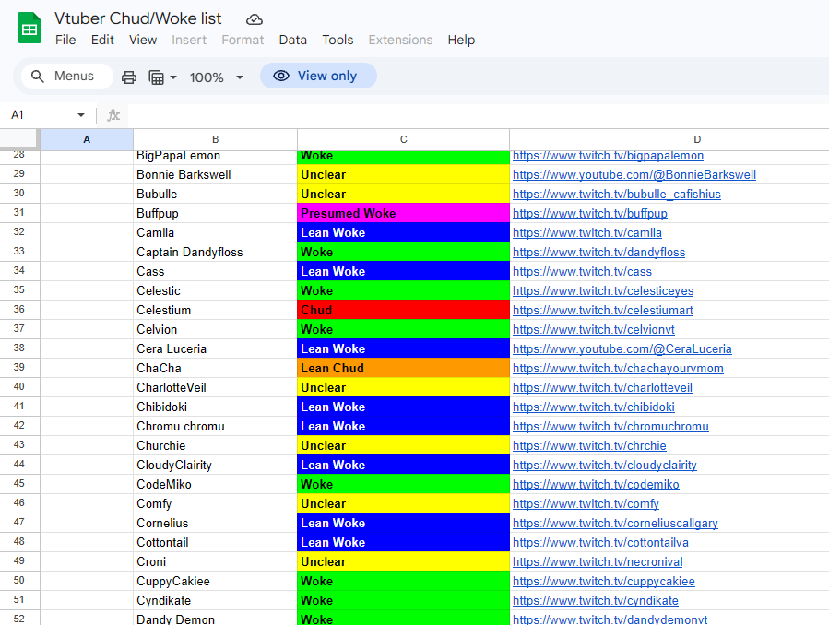Viewport: 829px width, 625px height.
Task: Click the A1 name box field
Action: [x=42, y=114]
